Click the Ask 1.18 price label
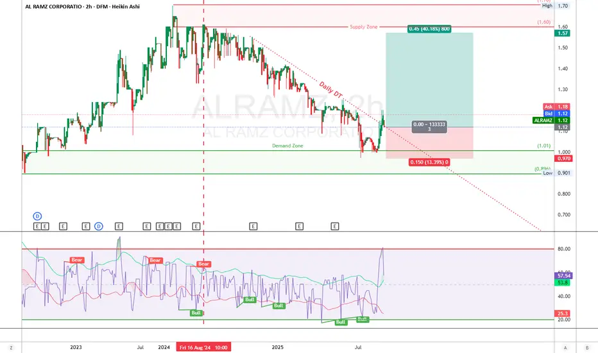This screenshot has width=598, height=353. click(556, 107)
